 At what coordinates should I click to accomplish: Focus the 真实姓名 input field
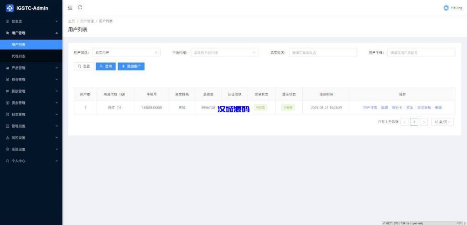coord(323,53)
